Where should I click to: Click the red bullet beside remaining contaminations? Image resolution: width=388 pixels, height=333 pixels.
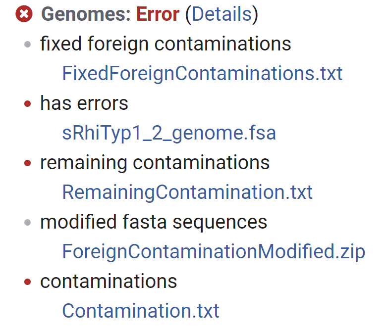pos(28,164)
